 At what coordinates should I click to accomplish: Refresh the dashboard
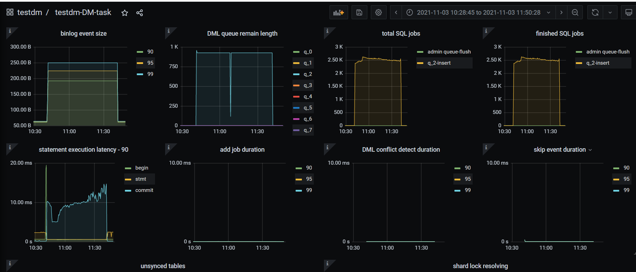(595, 13)
